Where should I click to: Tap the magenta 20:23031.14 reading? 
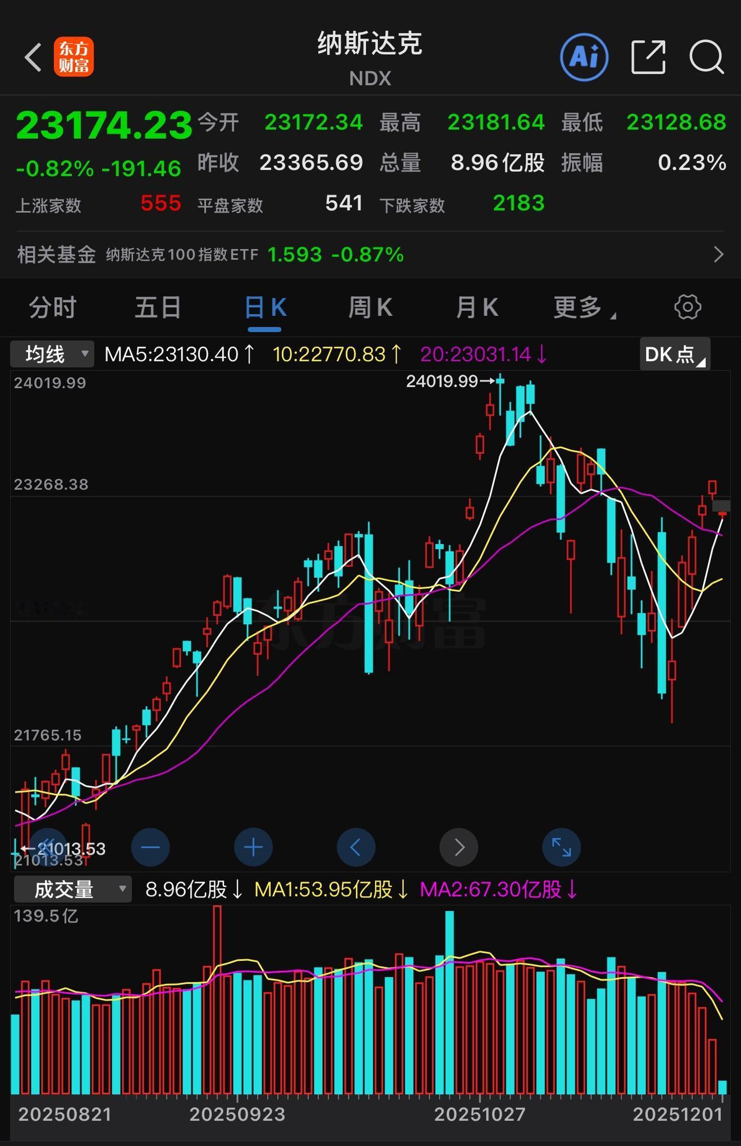484,354
